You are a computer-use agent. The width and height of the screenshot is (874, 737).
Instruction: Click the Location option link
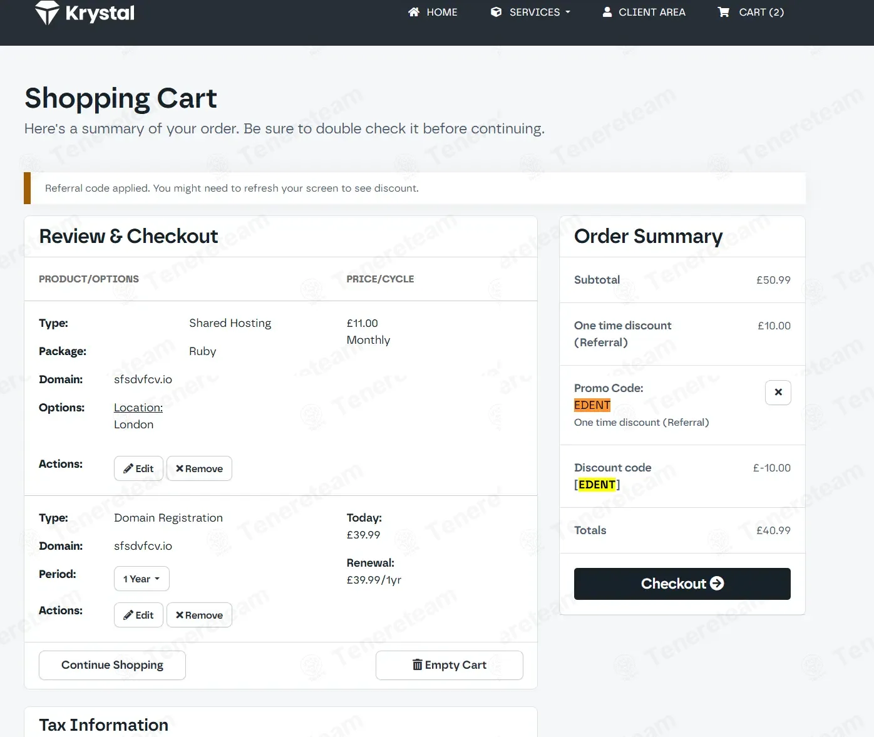tap(138, 408)
